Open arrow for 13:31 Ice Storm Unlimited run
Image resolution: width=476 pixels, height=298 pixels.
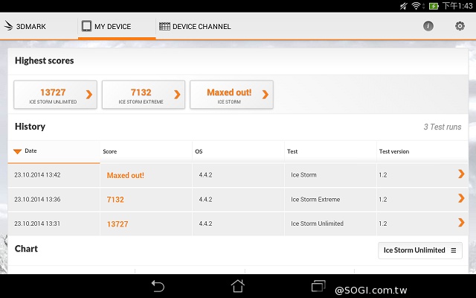tap(461, 223)
